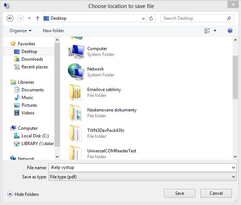Create a New folder from the toolbar
Screen dimensions: 241x205
click(x=53, y=31)
